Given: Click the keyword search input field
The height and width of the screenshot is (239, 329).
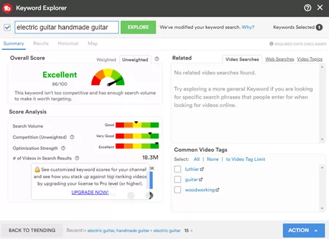Looking at the screenshot, I should [67, 28].
